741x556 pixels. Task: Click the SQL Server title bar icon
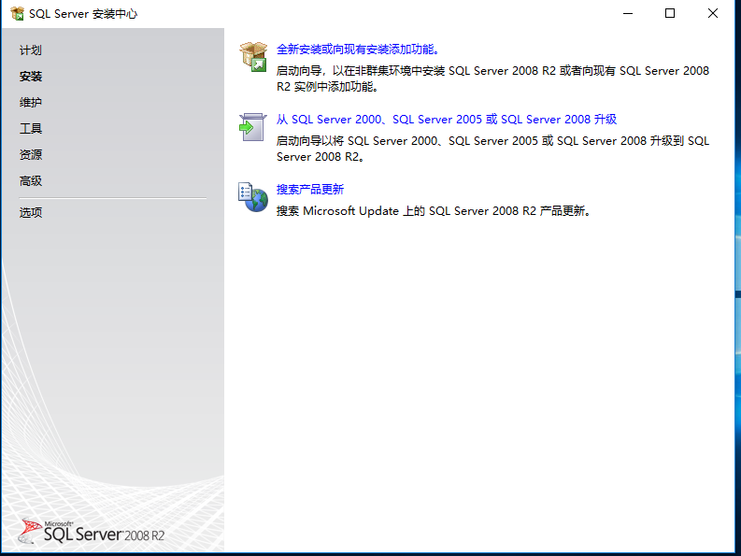point(18,14)
